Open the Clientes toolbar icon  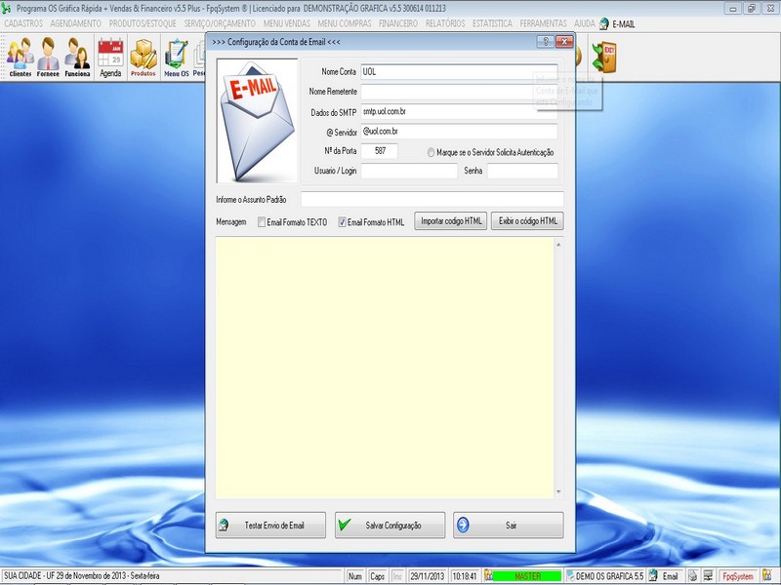19,55
